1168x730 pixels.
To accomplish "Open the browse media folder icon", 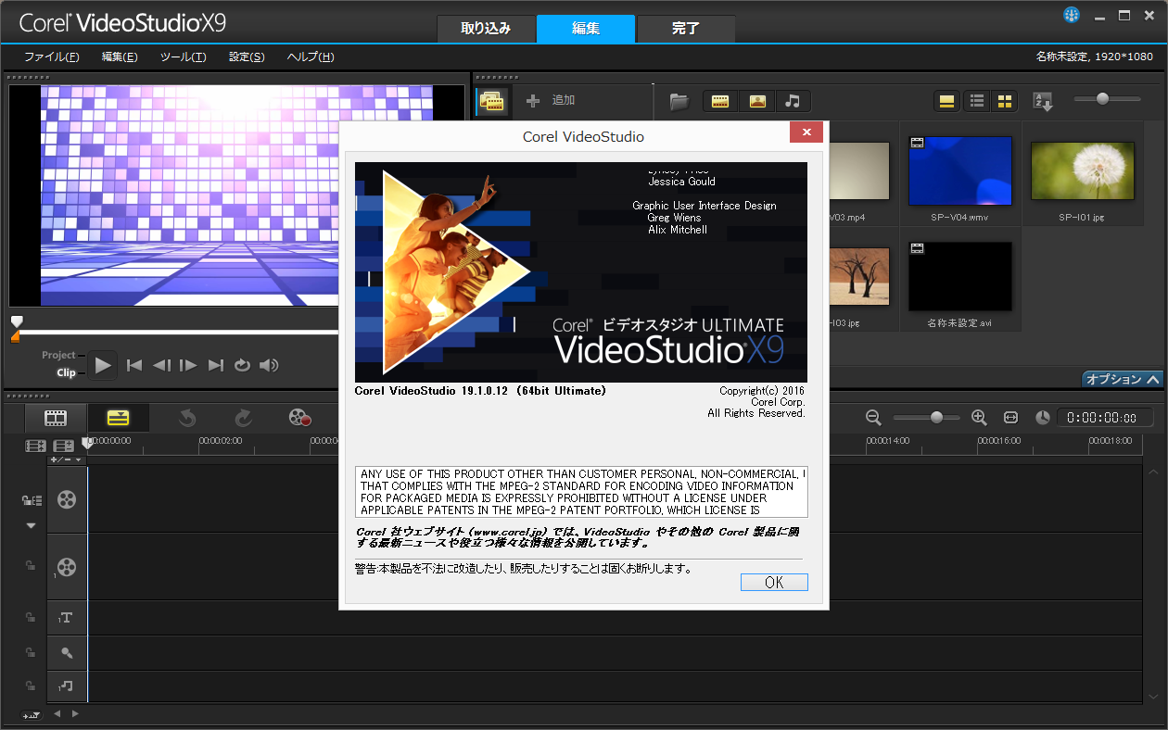I will [x=679, y=101].
